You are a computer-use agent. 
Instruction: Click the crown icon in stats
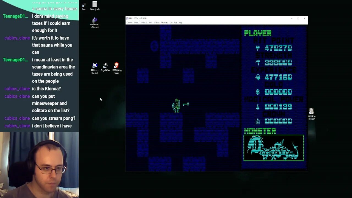(258, 121)
